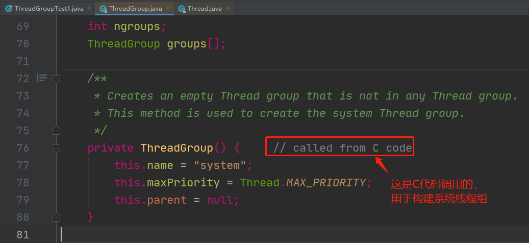
Task: Toggle rendered doc view icon at line 72
Action: (x=41, y=78)
